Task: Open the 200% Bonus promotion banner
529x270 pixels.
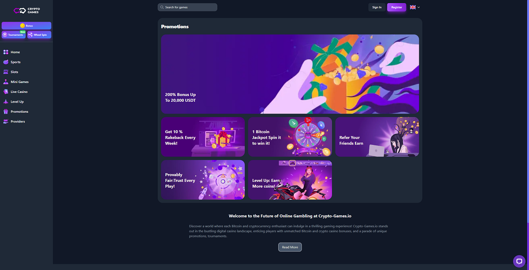Action: coord(290,74)
